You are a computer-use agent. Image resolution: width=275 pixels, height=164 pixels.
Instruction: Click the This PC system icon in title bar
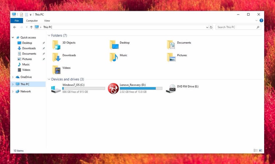tap(14, 14)
